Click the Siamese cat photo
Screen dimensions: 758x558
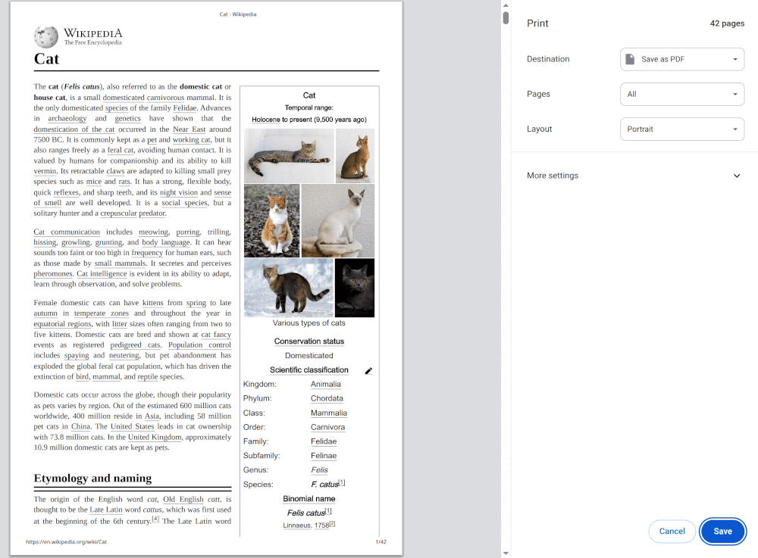338,221
